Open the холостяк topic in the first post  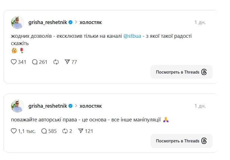coord(90,22)
